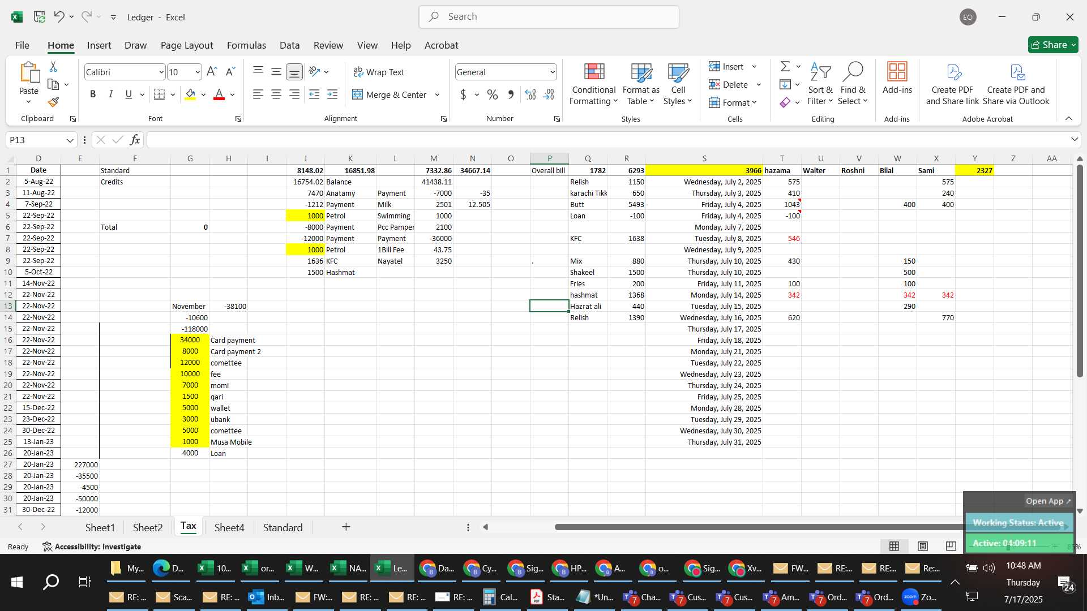
Task: Click the AutoSum sigma icon
Action: (785, 67)
